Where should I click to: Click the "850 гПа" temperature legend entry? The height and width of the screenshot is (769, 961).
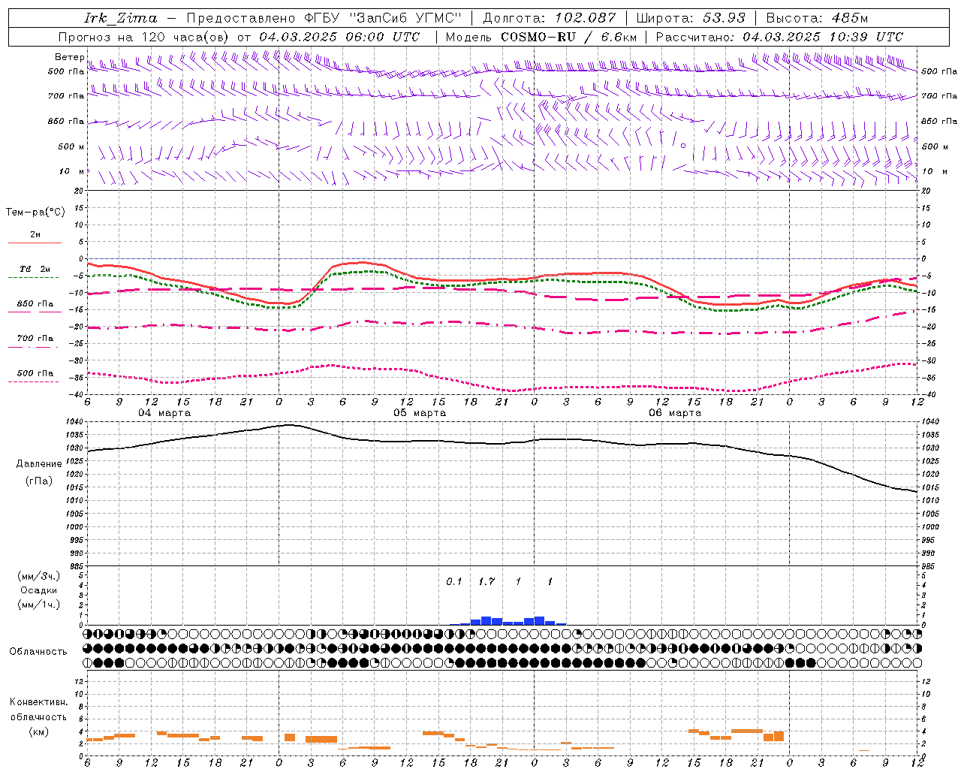coord(35,304)
